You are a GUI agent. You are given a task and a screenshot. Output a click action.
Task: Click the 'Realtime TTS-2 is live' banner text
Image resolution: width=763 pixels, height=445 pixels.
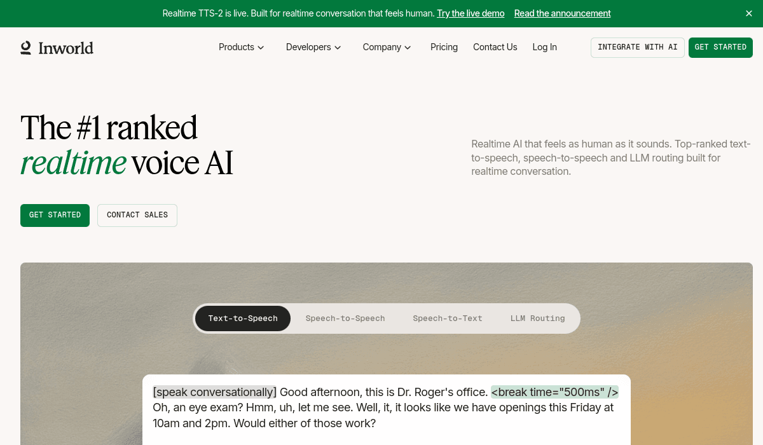point(298,13)
